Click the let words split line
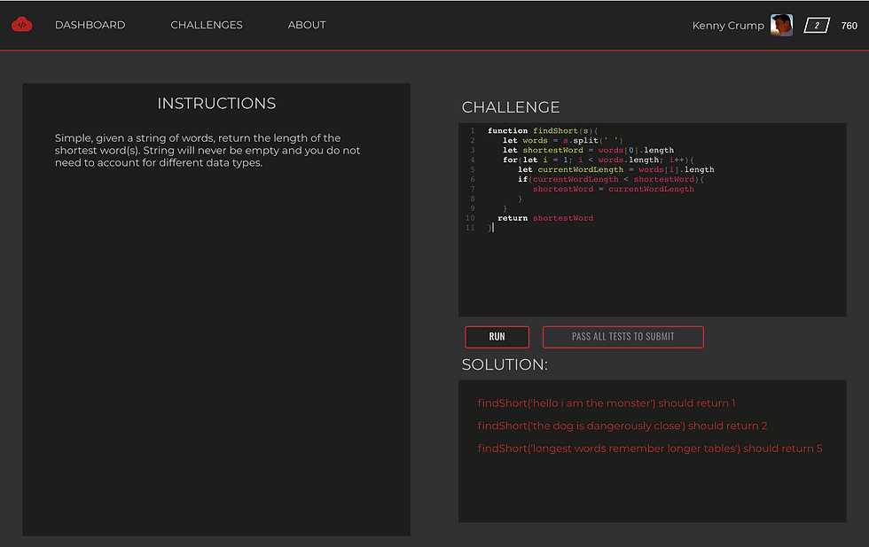 tap(562, 141)
